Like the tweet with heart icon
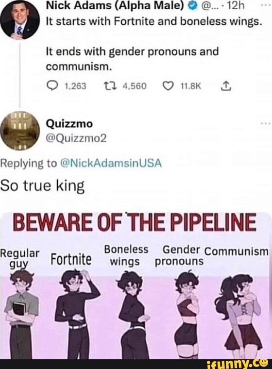272x369 pixels. (x=168, y=86)
